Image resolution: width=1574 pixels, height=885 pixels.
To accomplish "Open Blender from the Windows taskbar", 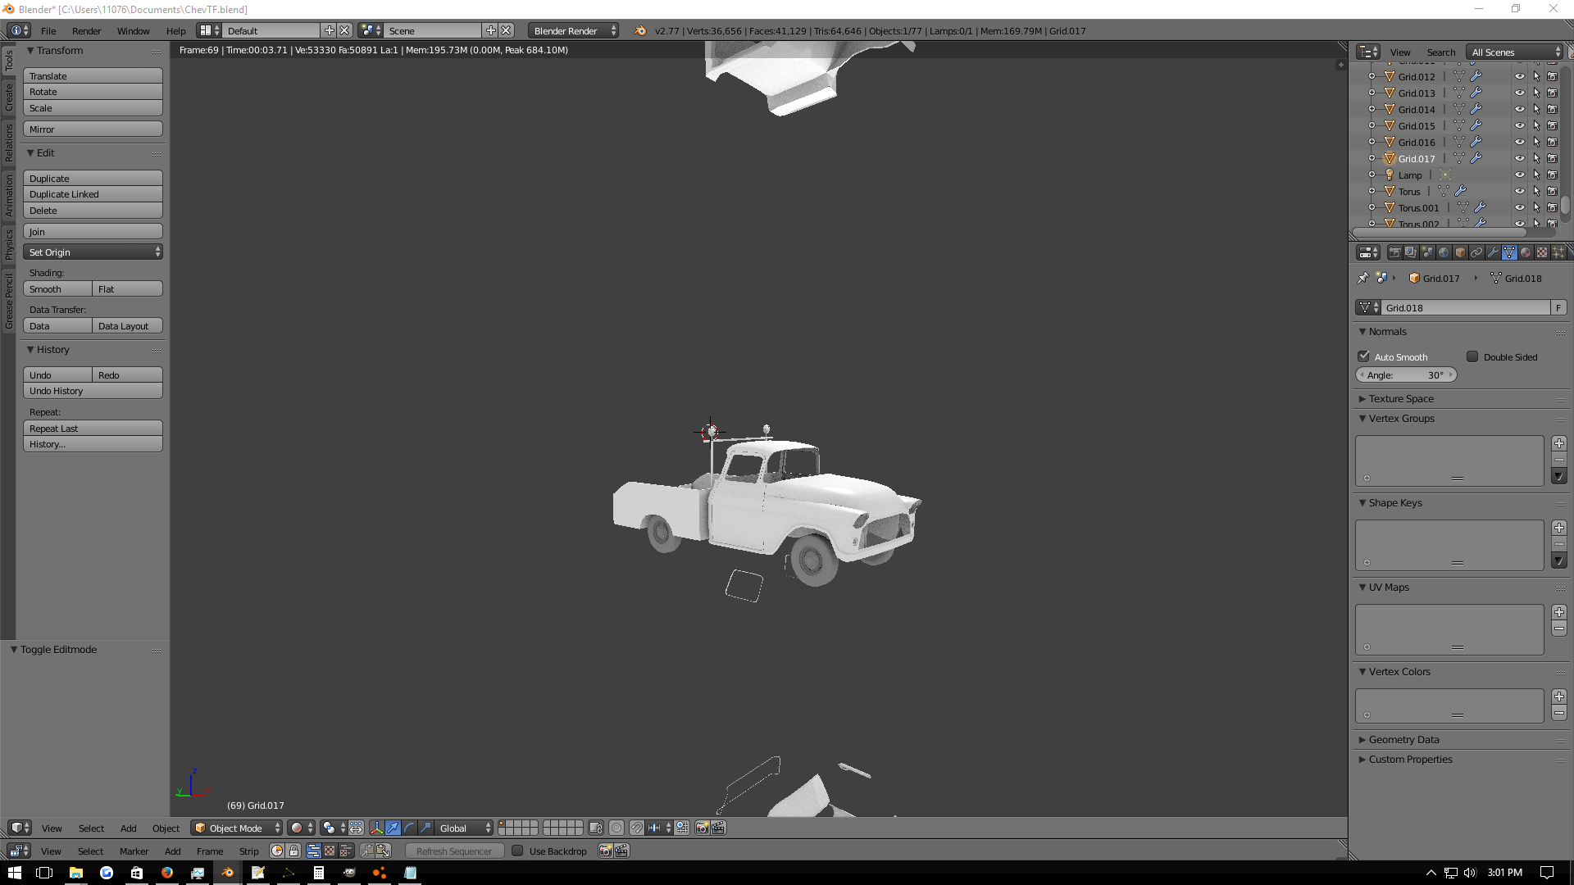I will click(228, 873).
